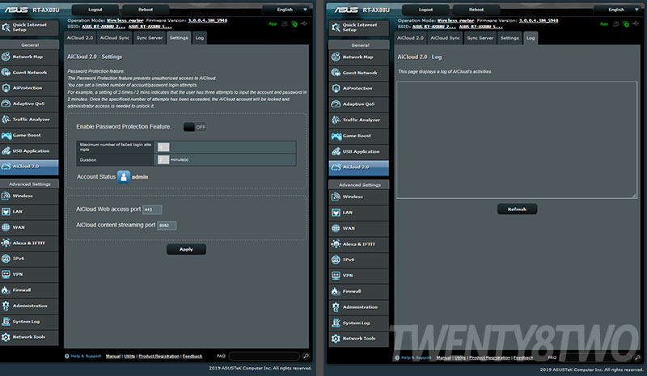Select AiCloud 2.0 cloud icon in left window

6,167
